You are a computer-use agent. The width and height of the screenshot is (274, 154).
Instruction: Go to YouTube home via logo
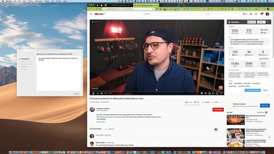(100, 14)
